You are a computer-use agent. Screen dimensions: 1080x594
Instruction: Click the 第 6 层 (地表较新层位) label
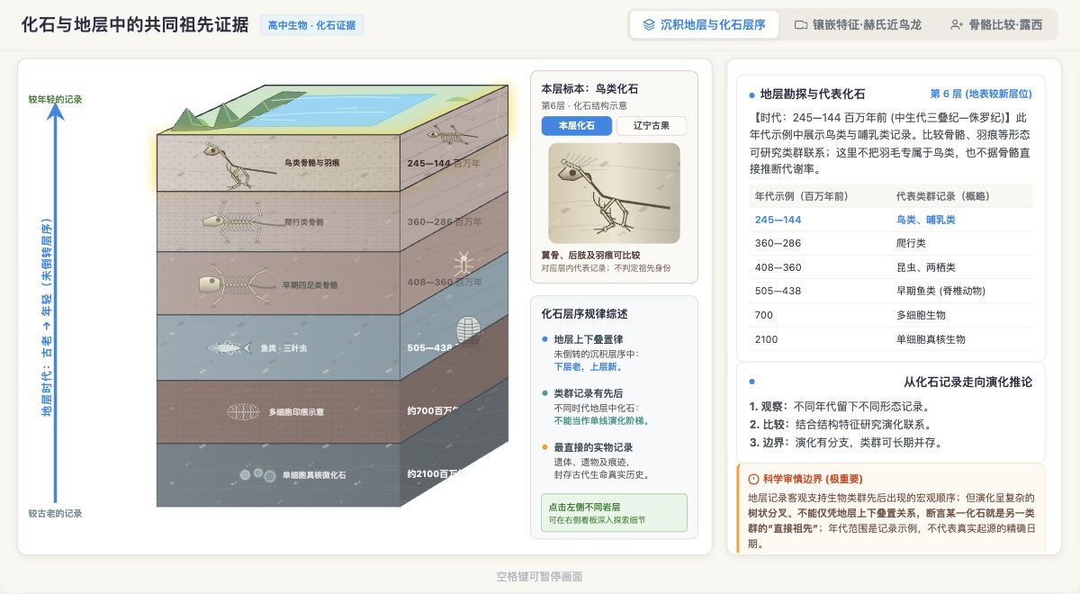[x=981, y=94]
